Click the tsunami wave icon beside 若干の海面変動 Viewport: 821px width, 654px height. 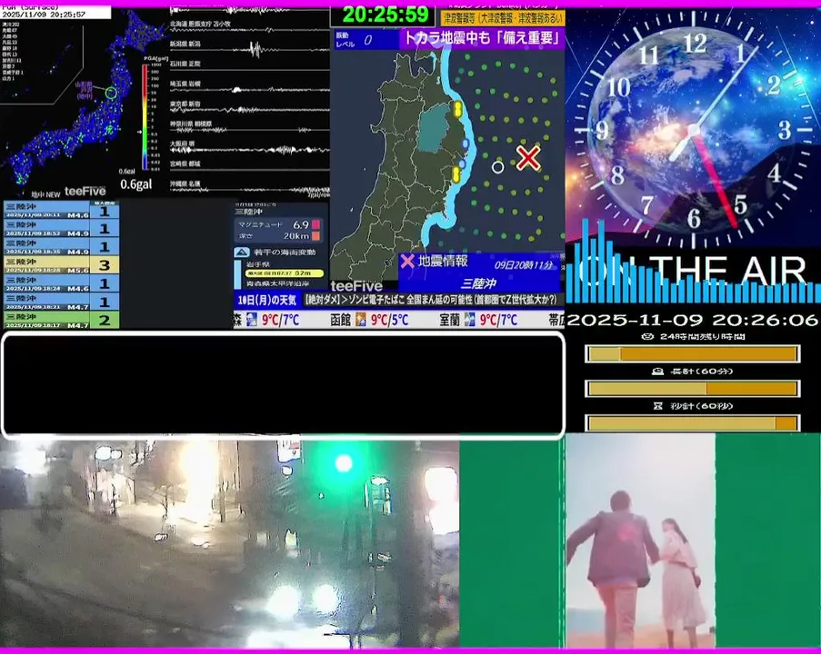(241, 253)
